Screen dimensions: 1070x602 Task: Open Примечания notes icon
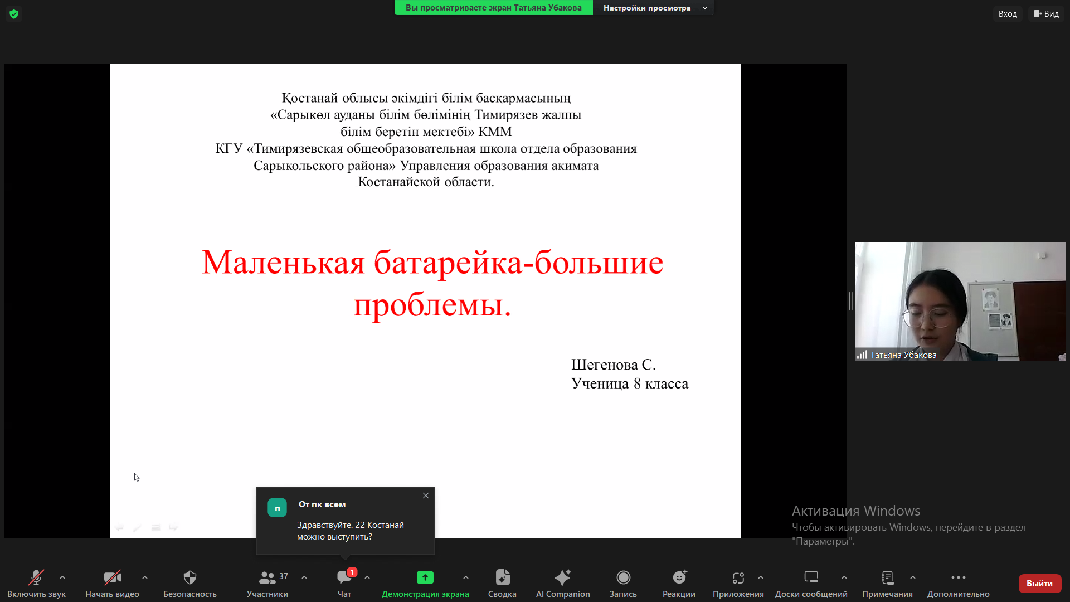pyautogui.click(x=887, y=577)
